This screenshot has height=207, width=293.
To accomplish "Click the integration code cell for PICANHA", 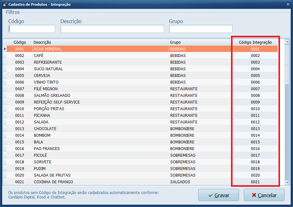I will coord(255,116).
